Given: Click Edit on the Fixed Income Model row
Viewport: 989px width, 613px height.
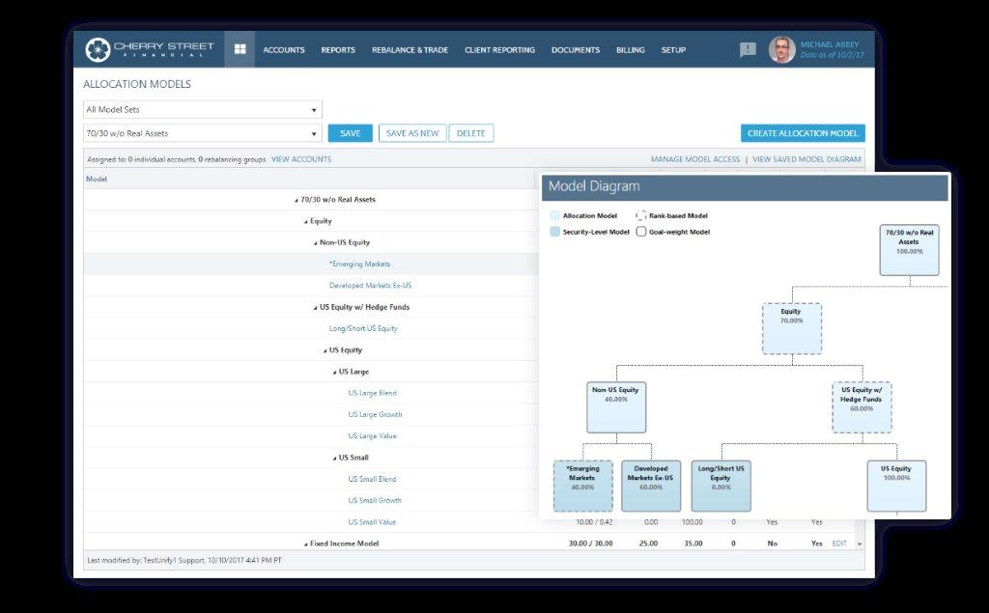Looking at the screenshot, I should pyautogui.click(x=839, y=543).
